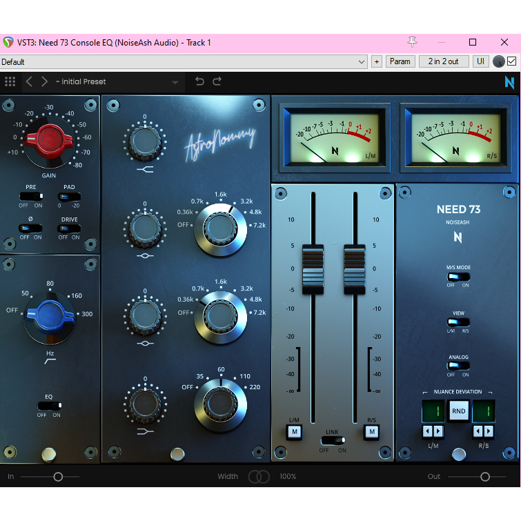This screenshot has width=521, height=521.
Task: Click the high shelf gain knob
Action: pos(145,141)
